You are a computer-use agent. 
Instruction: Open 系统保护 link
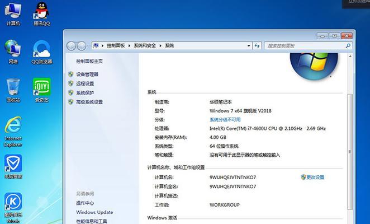point(85,93)
